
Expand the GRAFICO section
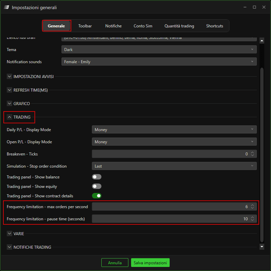point(9,103)
